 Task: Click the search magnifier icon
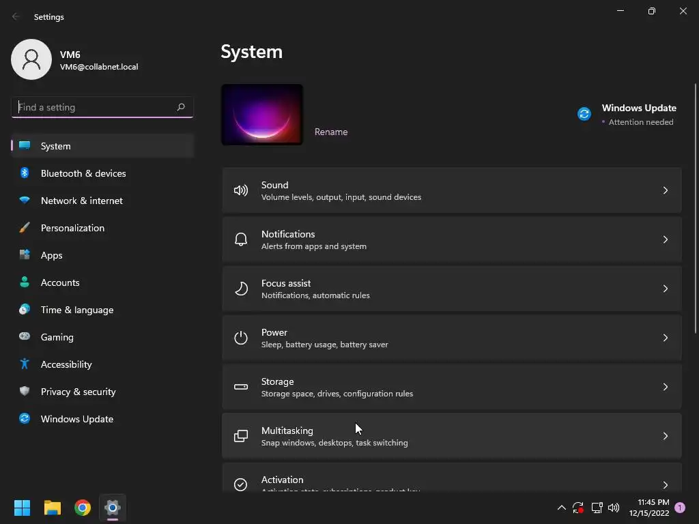point(180,107)
